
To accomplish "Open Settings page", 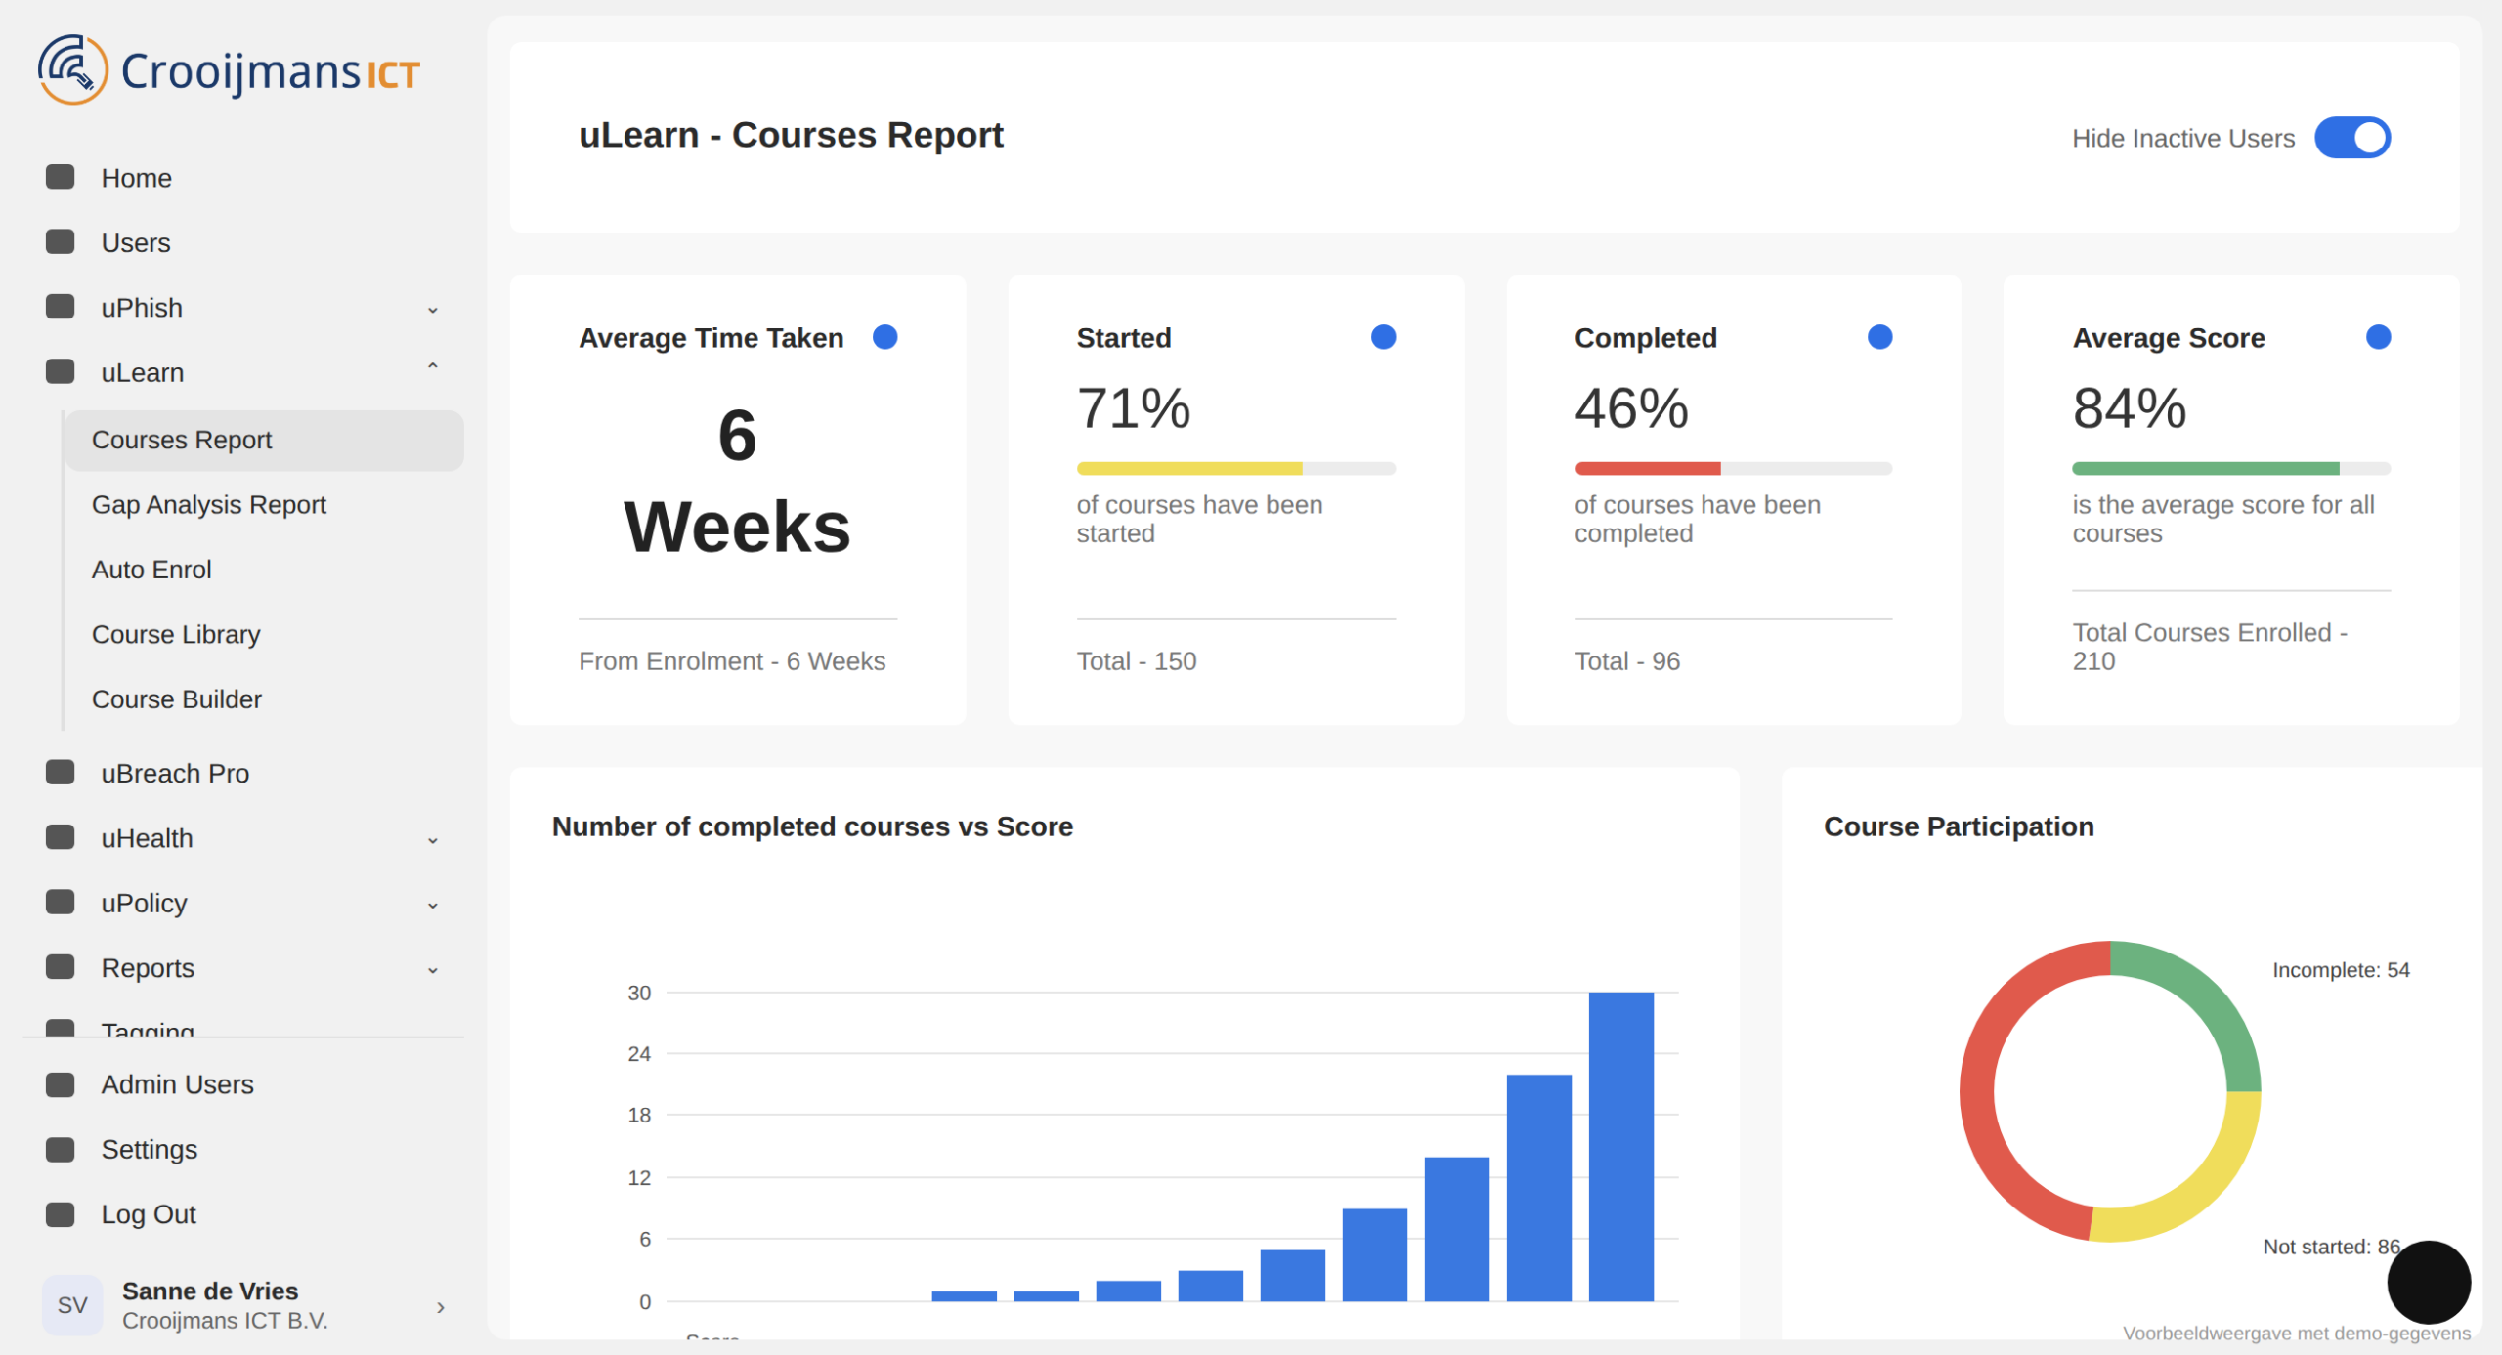I will click(242, 1150).
